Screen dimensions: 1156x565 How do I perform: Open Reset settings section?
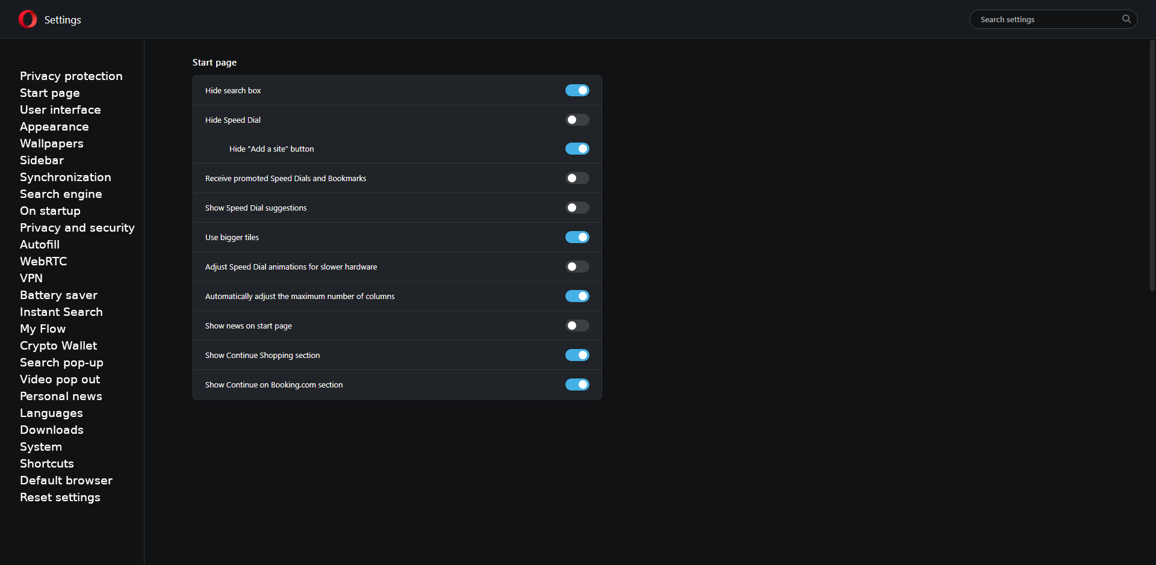point(60,497)
